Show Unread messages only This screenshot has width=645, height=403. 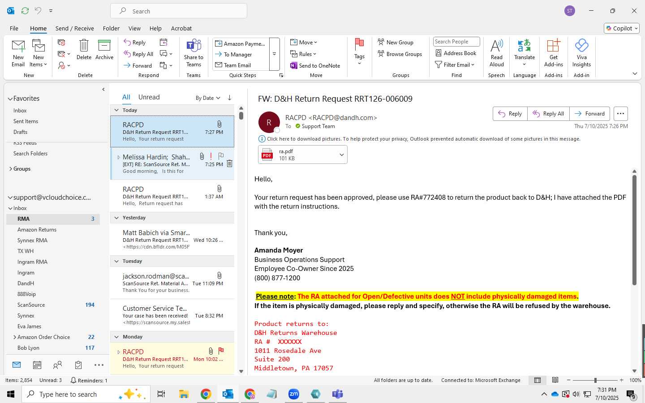click(x=149, y=97)
